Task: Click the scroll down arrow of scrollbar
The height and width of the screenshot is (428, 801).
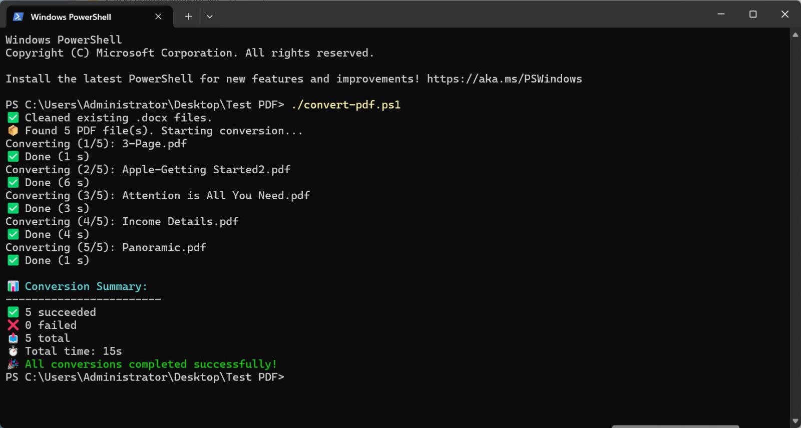Action: click(795, 421)
